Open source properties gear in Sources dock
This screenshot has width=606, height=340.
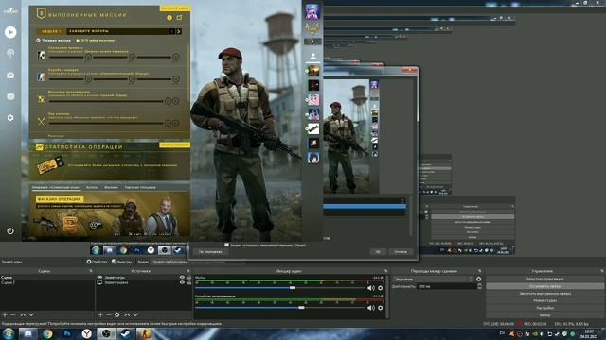click(117, 314)
